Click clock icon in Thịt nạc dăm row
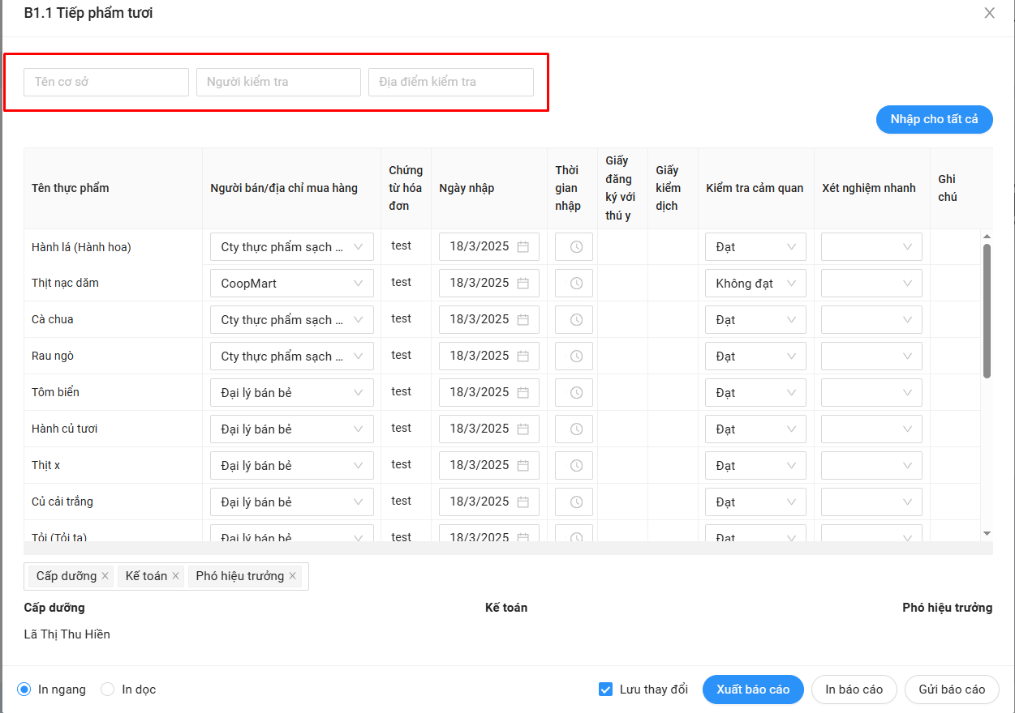 tap(575, 284)
